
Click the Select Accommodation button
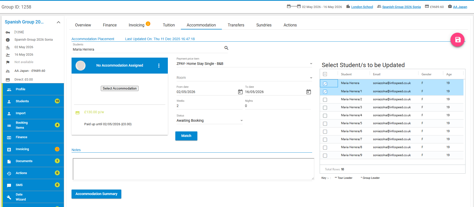(x=120, y=88)
